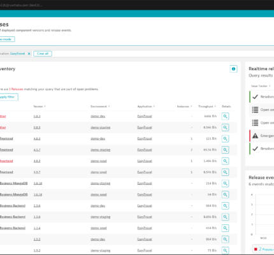This screenshot has height=255, width=274.
Task: Open Business Backend link in 1.3.6 demo-dev row
Action: coord(13,206)
